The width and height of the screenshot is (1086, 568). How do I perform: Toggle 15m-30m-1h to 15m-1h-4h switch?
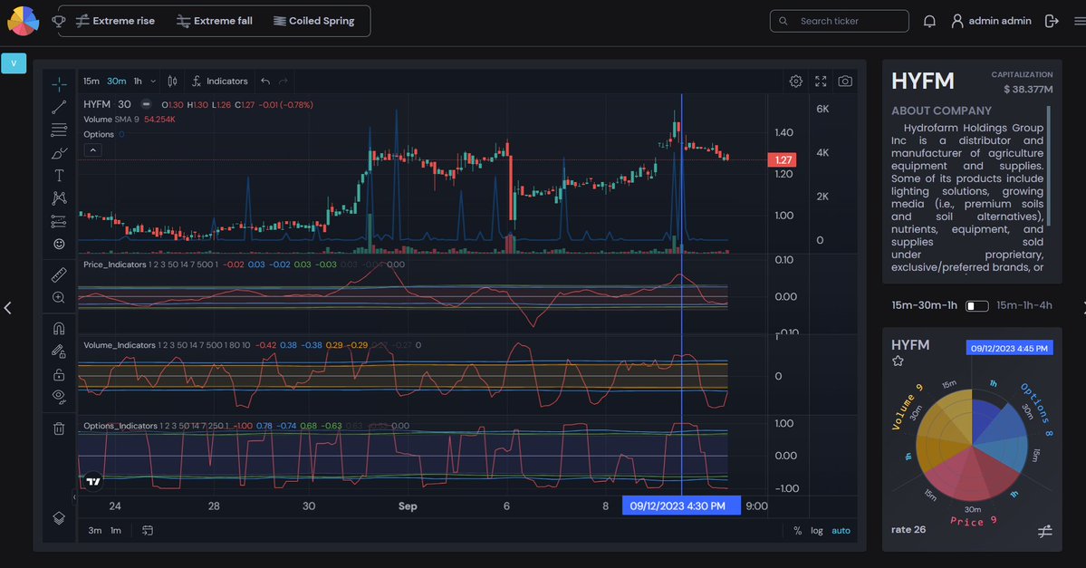point(976,305)
